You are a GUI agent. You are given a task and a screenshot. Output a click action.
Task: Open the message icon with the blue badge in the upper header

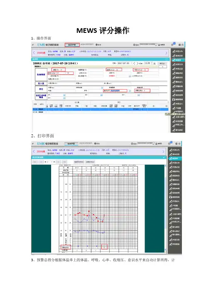[x=173, y=45]
